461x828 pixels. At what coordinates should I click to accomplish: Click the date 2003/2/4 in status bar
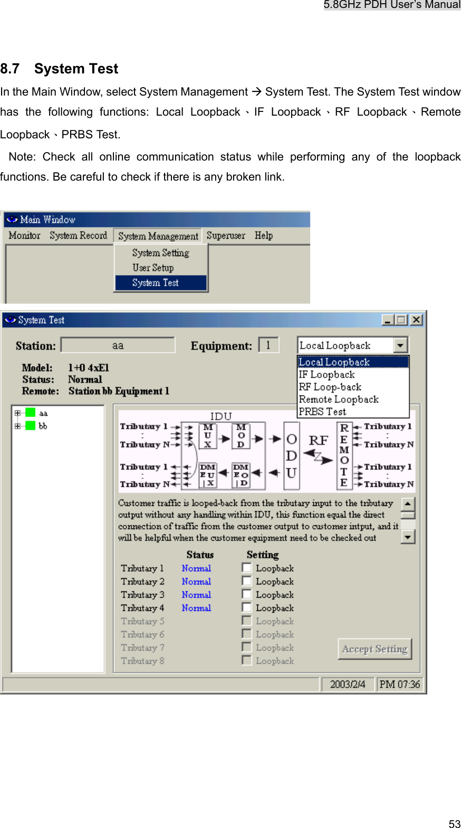tap(348, 684)
